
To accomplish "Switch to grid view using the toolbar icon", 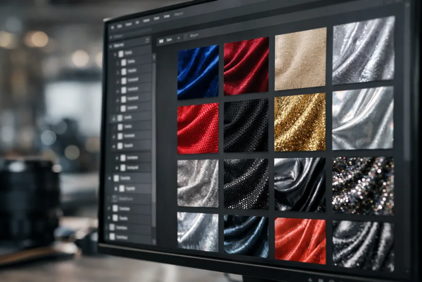I will point(161,40).
